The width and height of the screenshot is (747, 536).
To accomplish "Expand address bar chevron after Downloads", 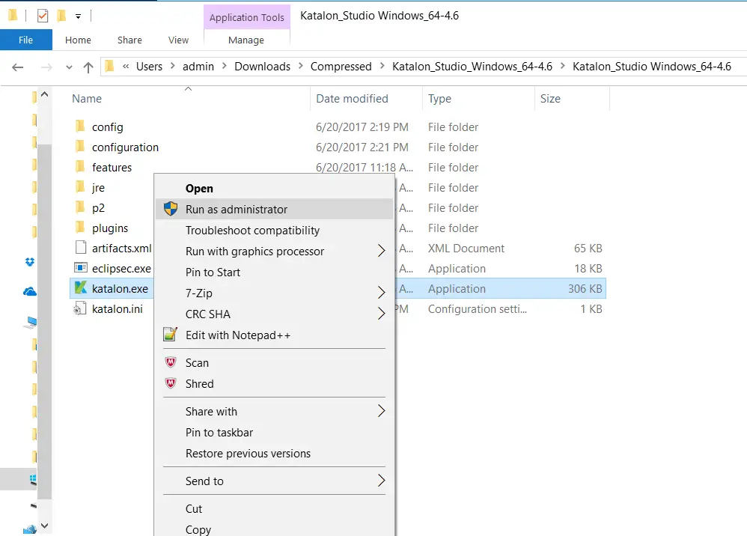I will coord(301,66).
